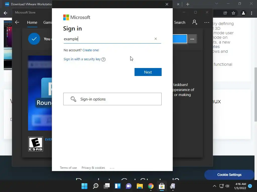Screen dimensions: 257x192
Task: Open the Chrome profile icon
Action: [x=243, y=13]
